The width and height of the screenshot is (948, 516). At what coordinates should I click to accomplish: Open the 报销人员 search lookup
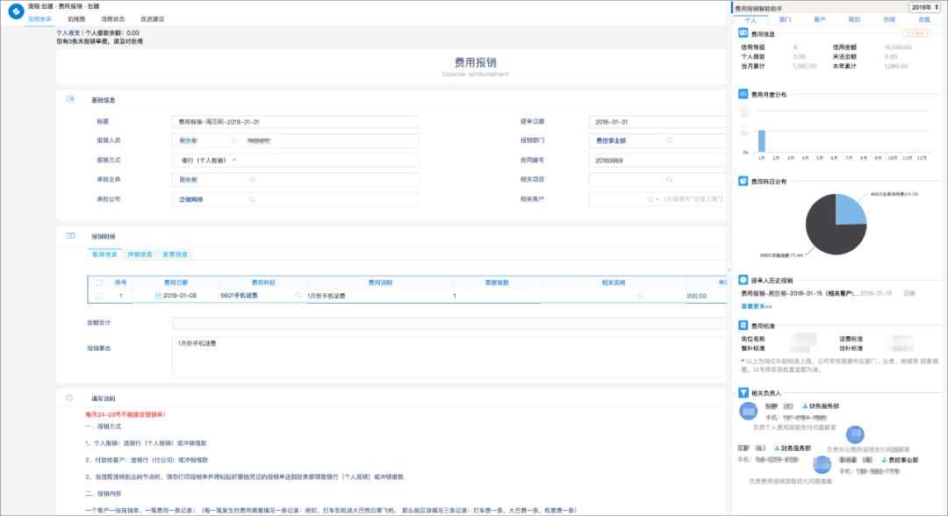click(234, 140)
